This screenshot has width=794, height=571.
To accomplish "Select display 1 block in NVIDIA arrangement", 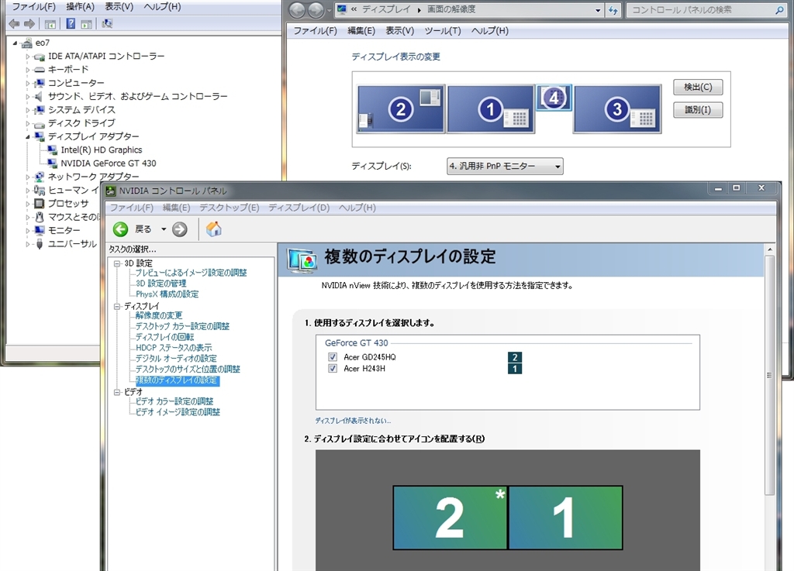I will pyautogui.click(x=565, y=518).
